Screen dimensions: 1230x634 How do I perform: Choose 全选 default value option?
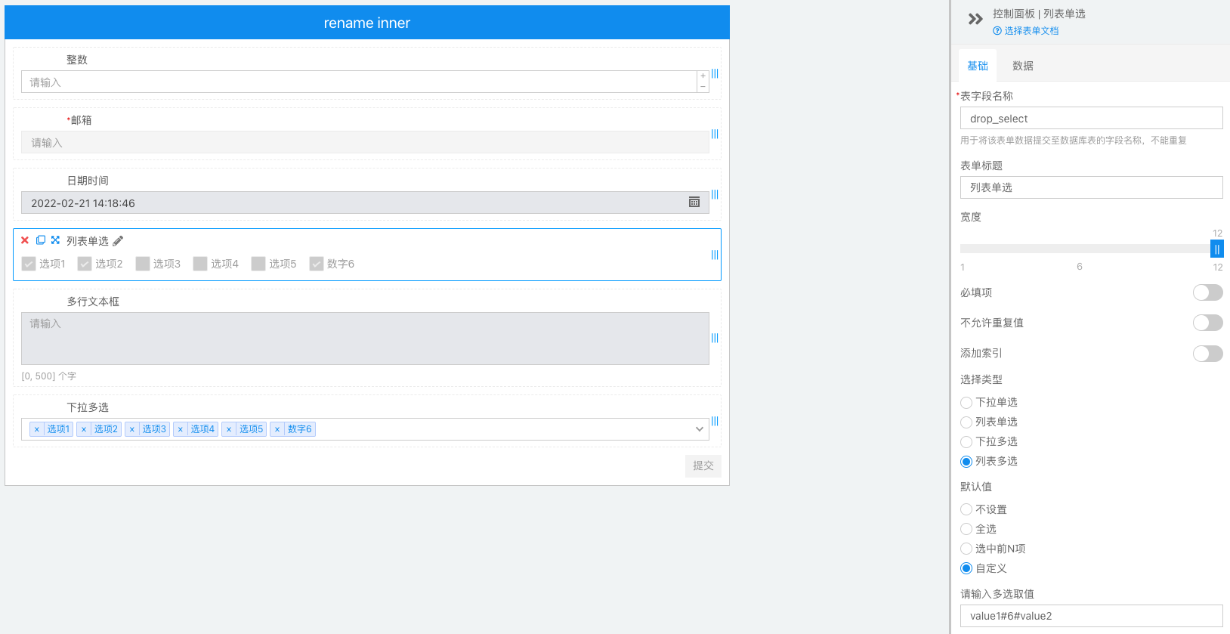tap(966, 530)
